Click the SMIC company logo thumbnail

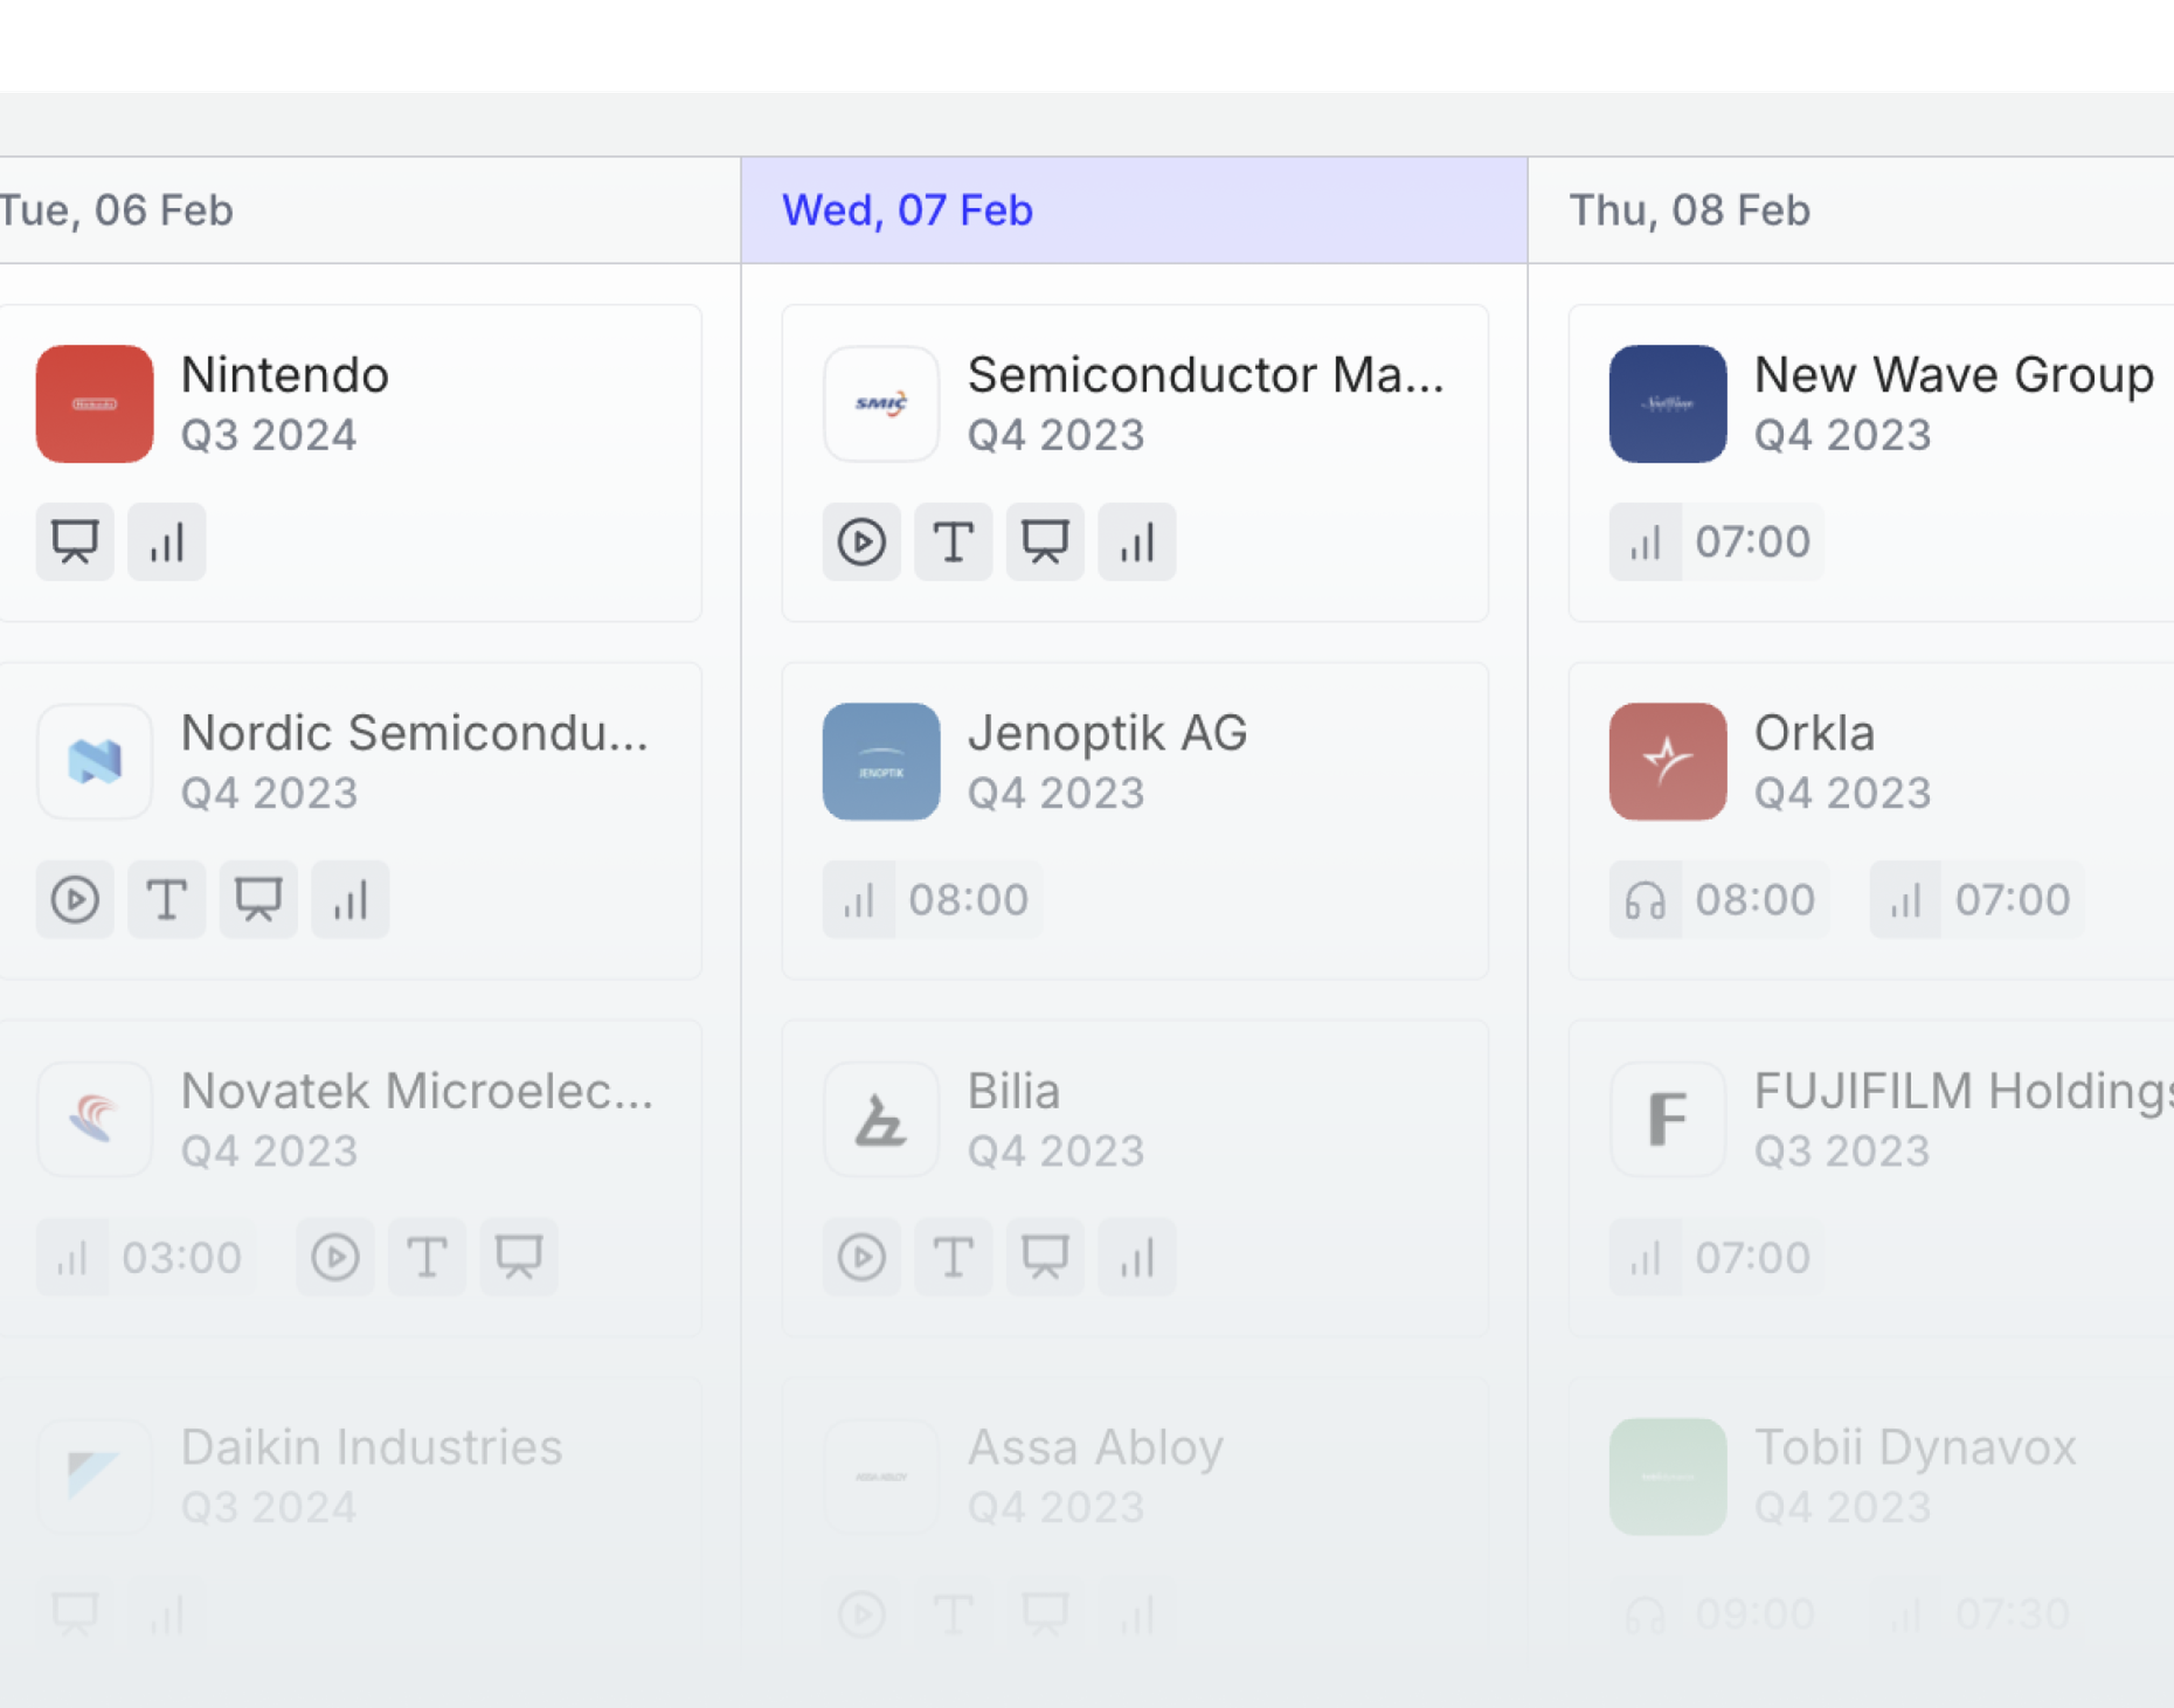(881, 404)
